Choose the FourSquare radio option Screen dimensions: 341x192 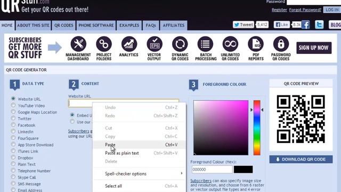click(13, 138)
